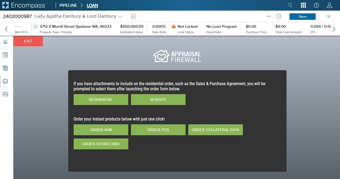Viewport: 340px width, 179px height.
Task: Click the red EXIT button
Action: click(28, 41)
